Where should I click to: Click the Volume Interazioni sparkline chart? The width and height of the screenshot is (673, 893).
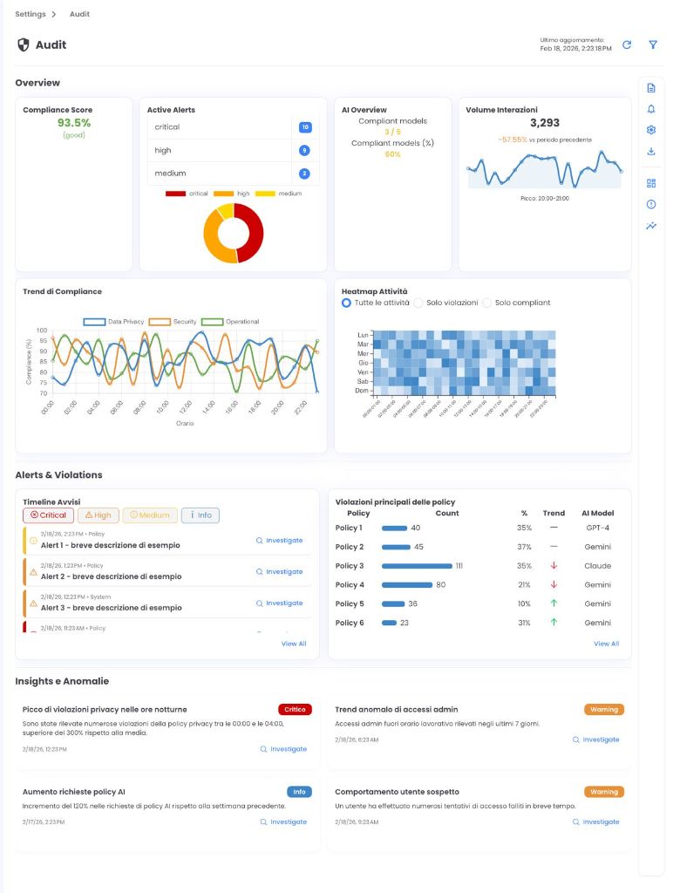coord(545,169)
